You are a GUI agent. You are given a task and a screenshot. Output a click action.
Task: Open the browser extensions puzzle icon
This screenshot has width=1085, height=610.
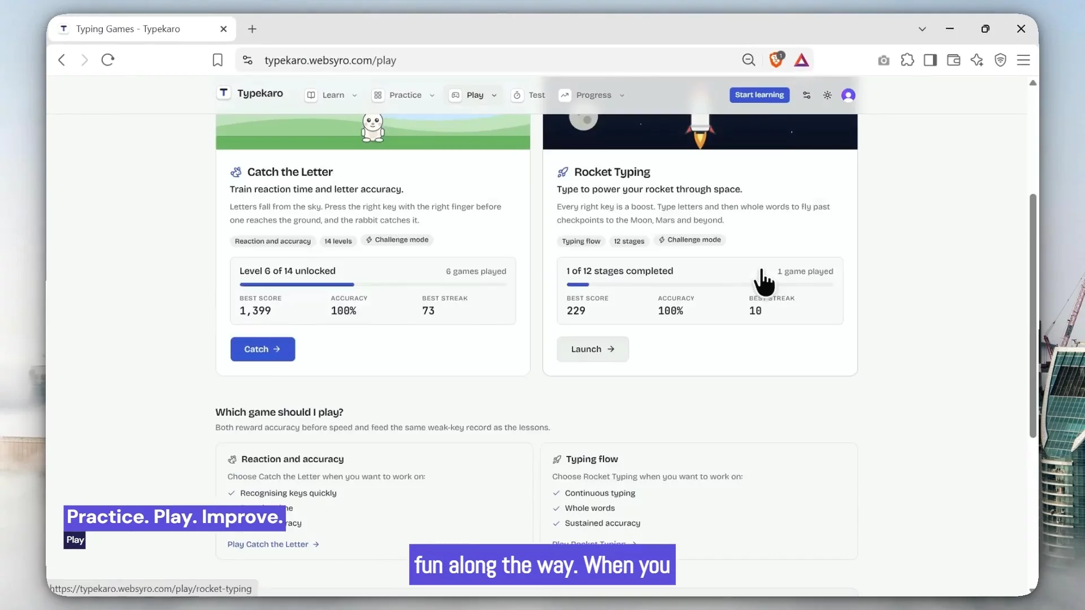[x=907, y=60]
